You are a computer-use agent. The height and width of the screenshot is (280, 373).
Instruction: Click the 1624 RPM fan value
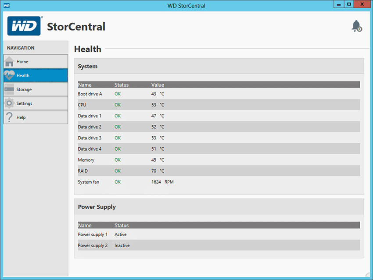(162, 182)
